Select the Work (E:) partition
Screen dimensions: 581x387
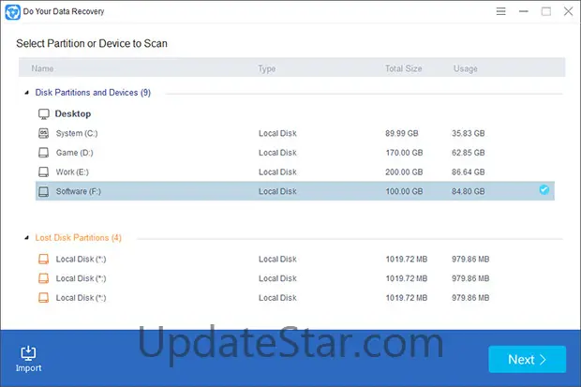(x=295, y=171)
